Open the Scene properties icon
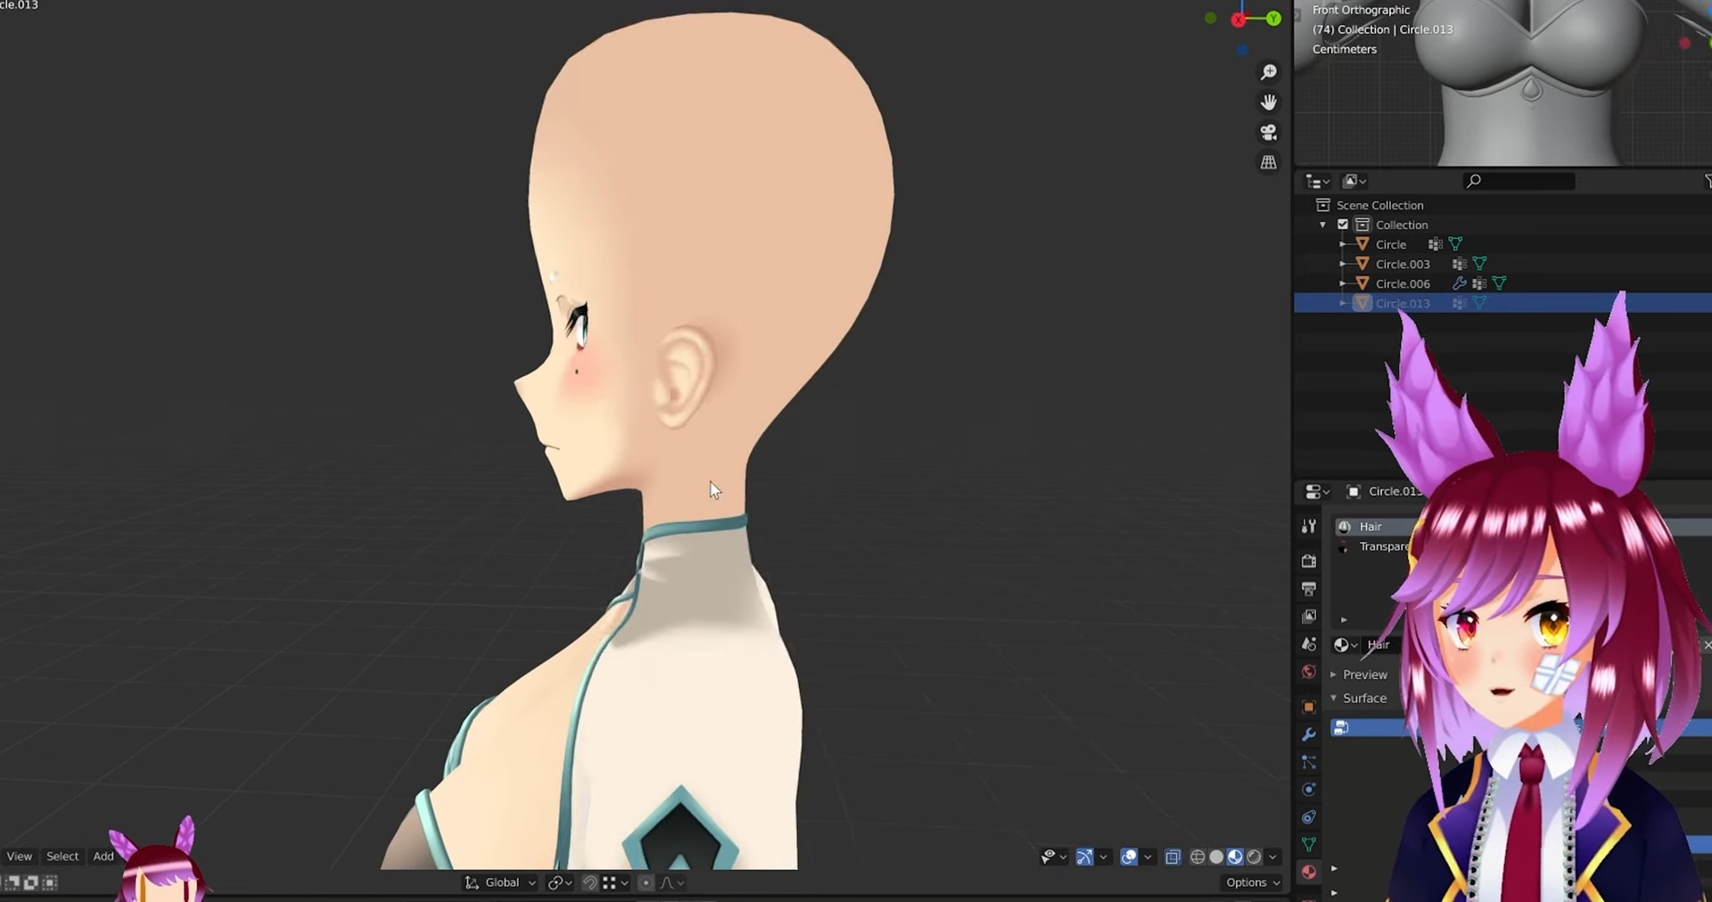This screenshot has height=902, width=1712. pyautogui.click(x=1309, y=644)
